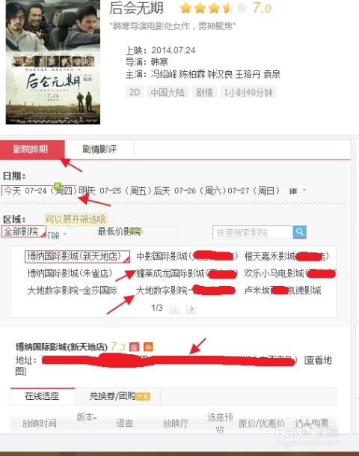This screenshot has height=456, width=359.
Task: Select 明天 07-25 (周五) date option
Action: (x=115, y=191)
